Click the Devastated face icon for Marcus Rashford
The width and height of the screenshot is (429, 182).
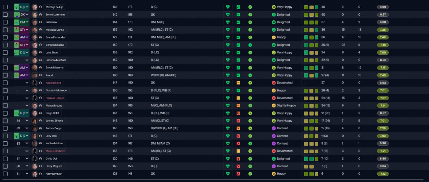pyautogui.click(x=274, y=151)
